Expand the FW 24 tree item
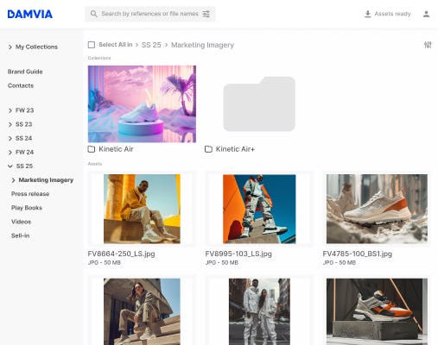438x345 pixels. pos(10,152)
